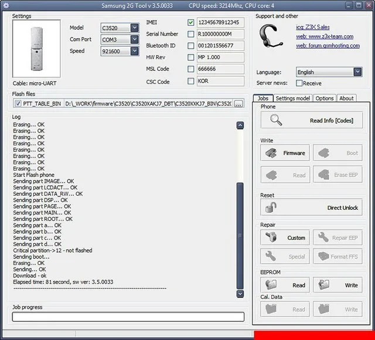Screen dimensions: 375x340
Task: Uncheck the PTT_TABLE_BIN flash file checkbox
Action: (18, 104)
